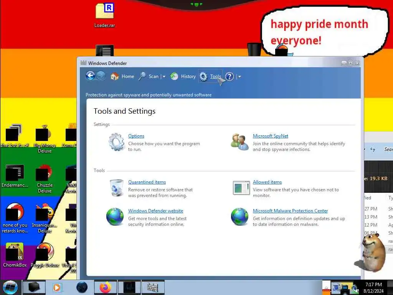Open History using the clock icon
This screenshot has width=393, height=295.
pos(174,76)
